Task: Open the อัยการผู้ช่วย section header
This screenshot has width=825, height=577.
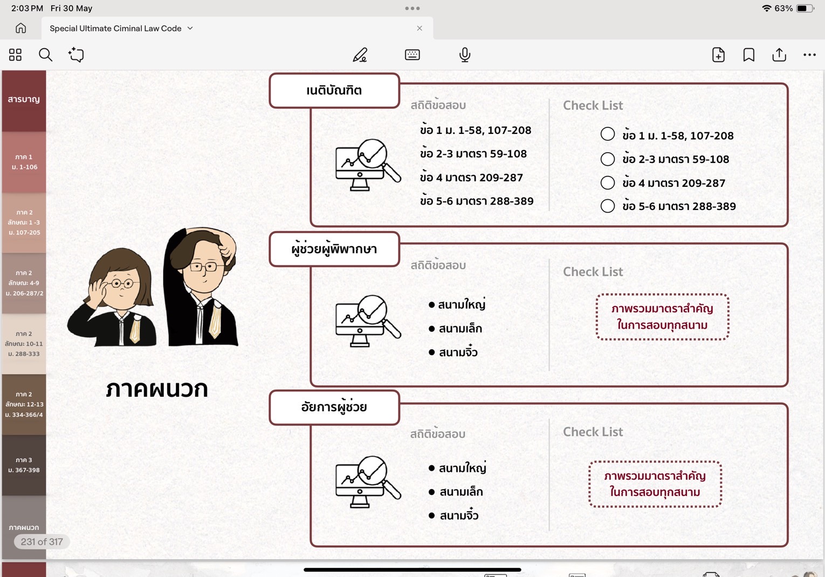Action: tap(334, 407)
